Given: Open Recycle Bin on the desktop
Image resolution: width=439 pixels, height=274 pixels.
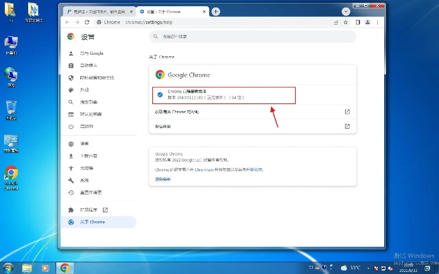Looking at the screenshot, I should pyautogui.click(x=11, y=108).
